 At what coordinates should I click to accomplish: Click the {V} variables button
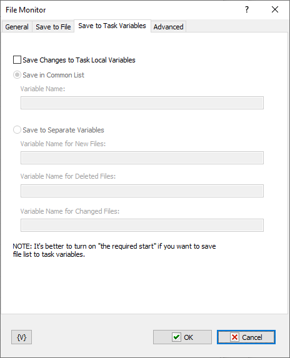click(x=21, y=337)
